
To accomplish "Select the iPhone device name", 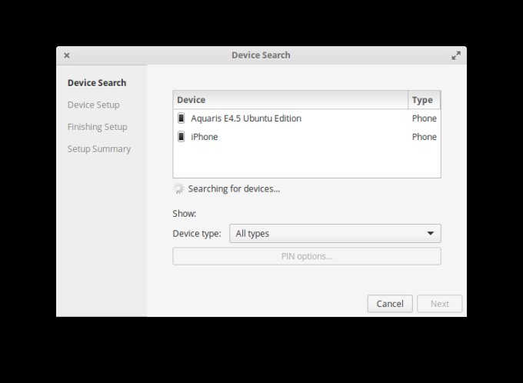I will click(x=205, y=137).
